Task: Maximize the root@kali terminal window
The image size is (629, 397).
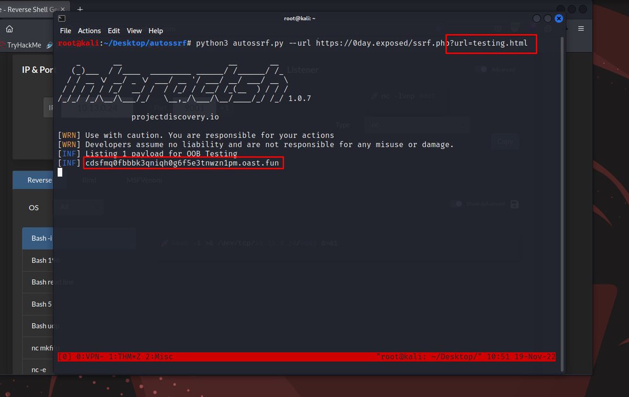Action: point(548,18)
